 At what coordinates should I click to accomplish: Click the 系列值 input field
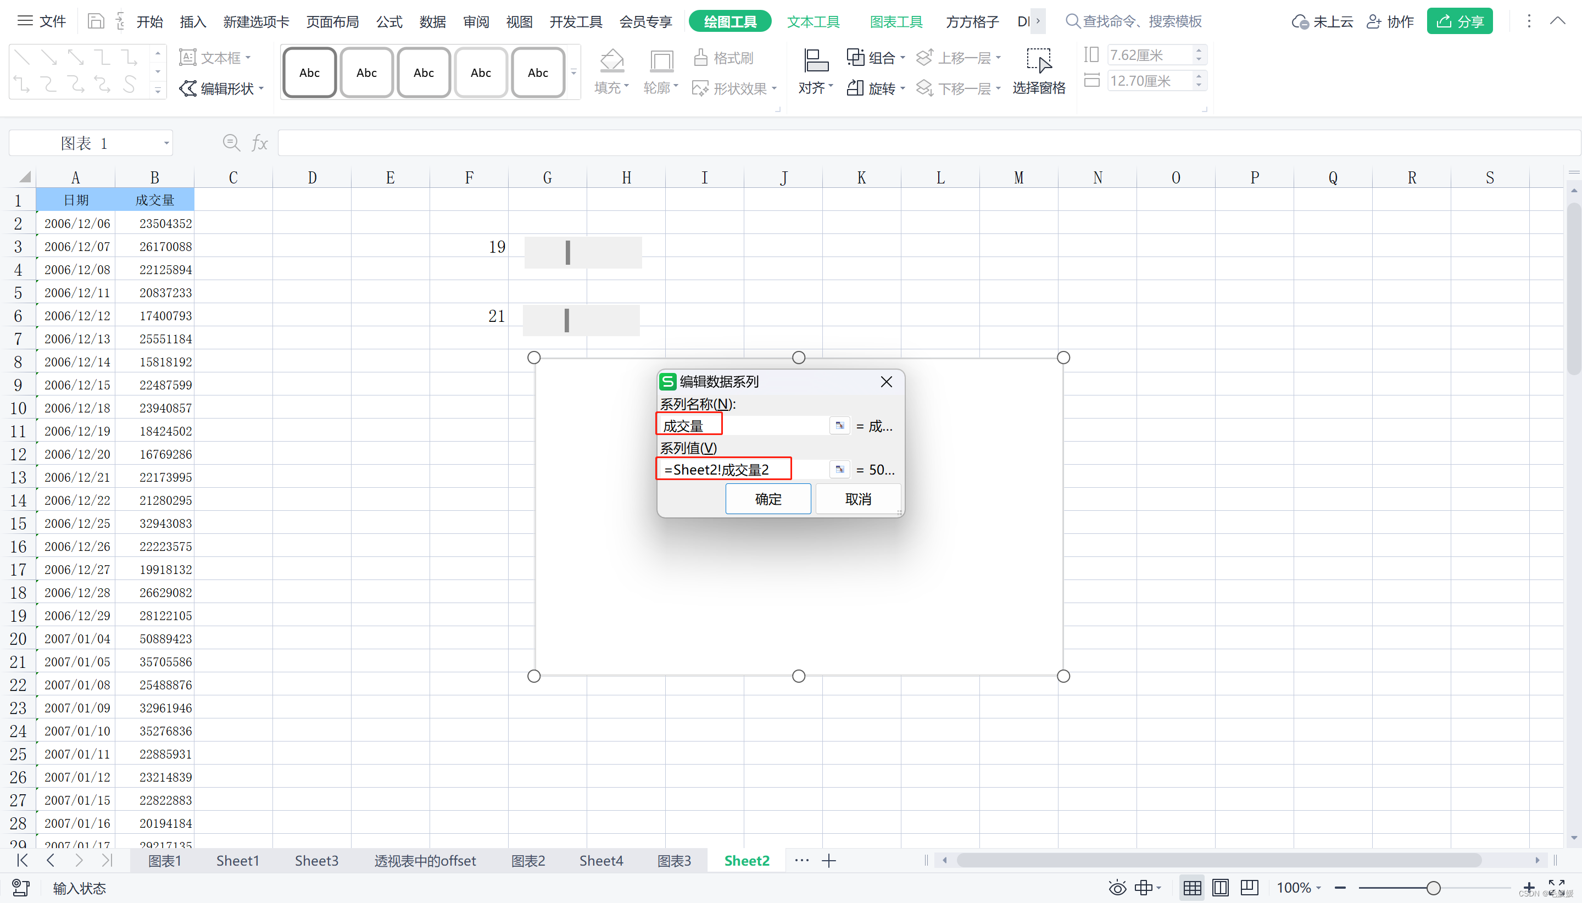[x=744, y=470]
